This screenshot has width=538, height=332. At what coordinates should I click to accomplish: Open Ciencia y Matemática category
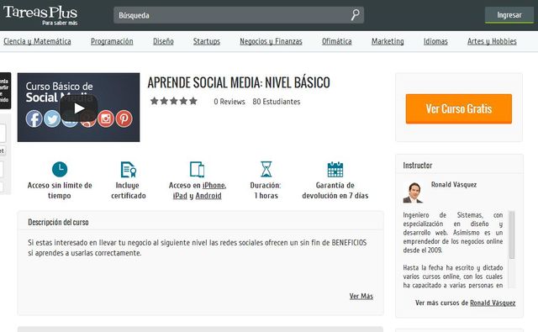click(x=37, y=41)
